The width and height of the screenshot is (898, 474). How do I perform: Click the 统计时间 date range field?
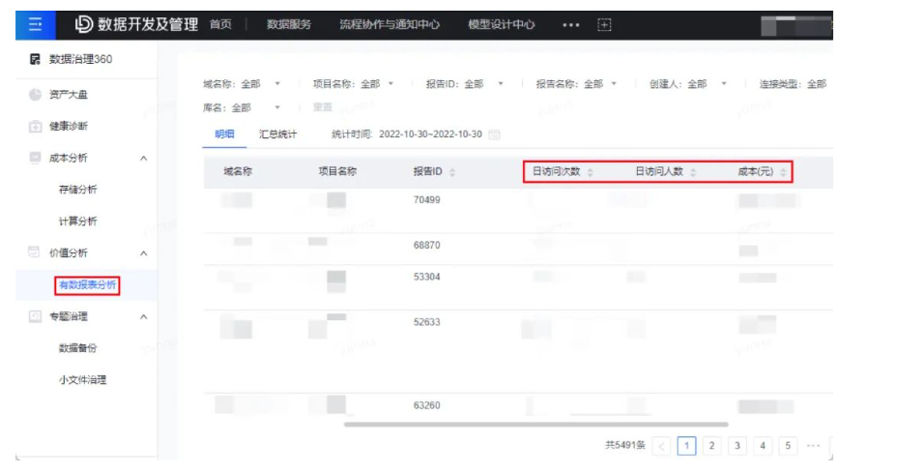click(430, 134)
